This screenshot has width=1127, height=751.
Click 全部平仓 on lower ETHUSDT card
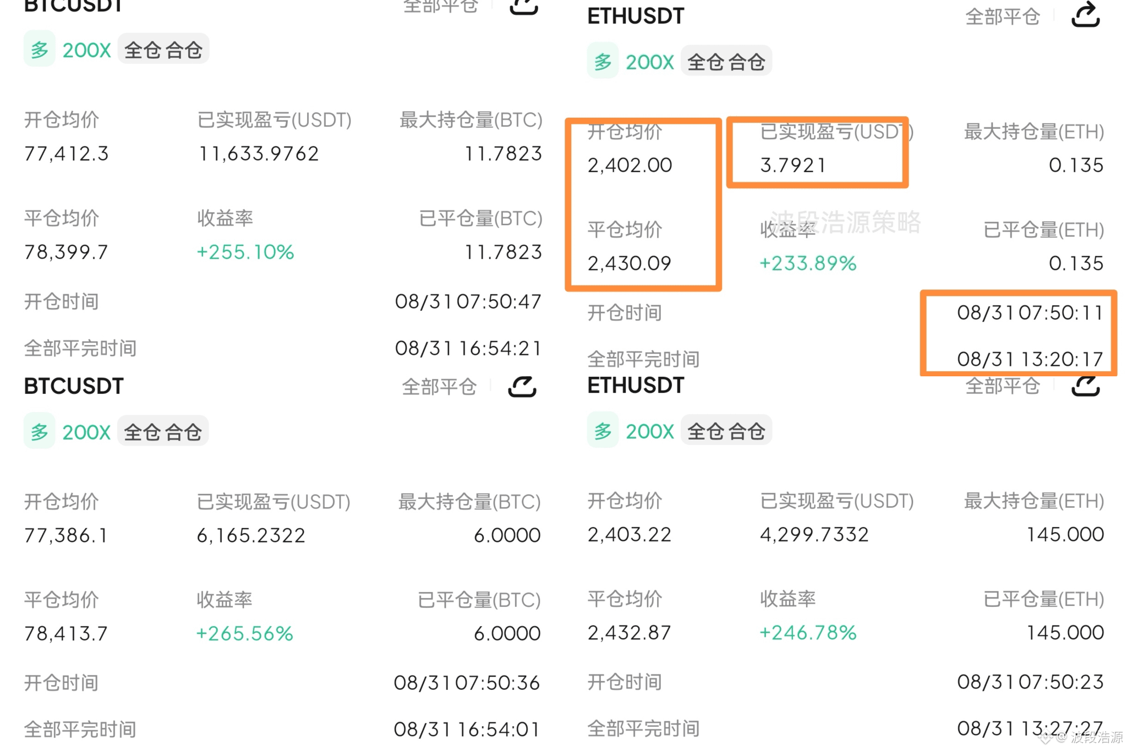coord(1003,386)
